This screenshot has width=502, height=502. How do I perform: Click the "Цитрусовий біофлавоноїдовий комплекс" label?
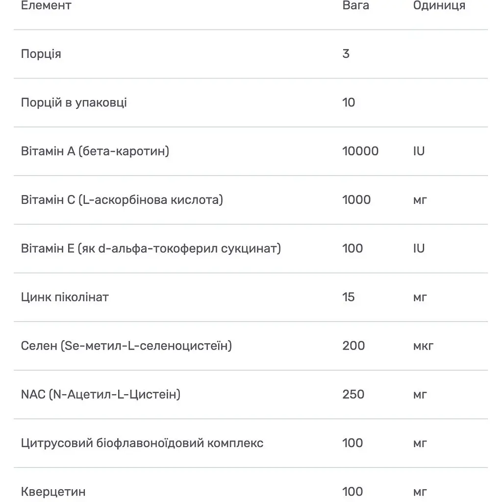pyautogui.click(x=142, y=443)
